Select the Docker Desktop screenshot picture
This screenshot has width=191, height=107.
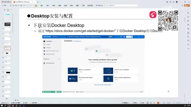(93, 64)
